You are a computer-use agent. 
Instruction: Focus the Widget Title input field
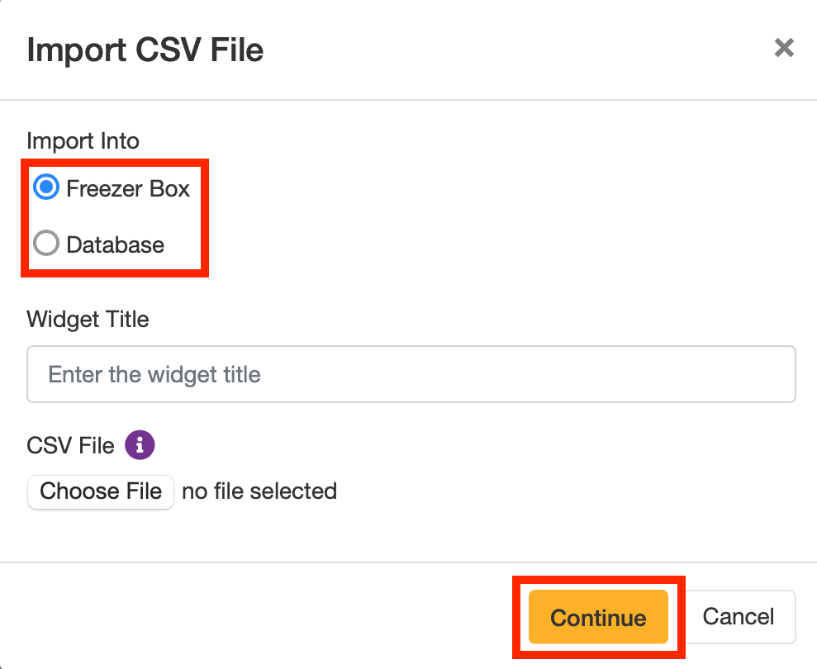pos(411,374)
